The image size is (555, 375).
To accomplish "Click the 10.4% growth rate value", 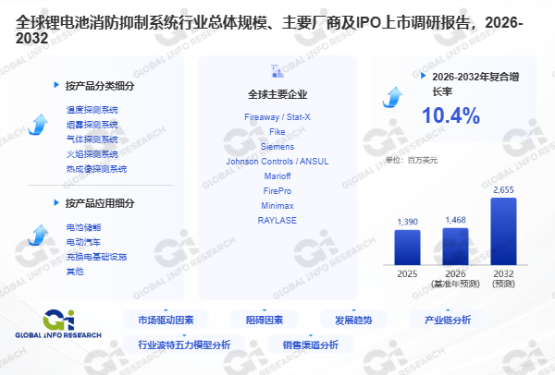I will pyautogui.click(x=450, y=115).
